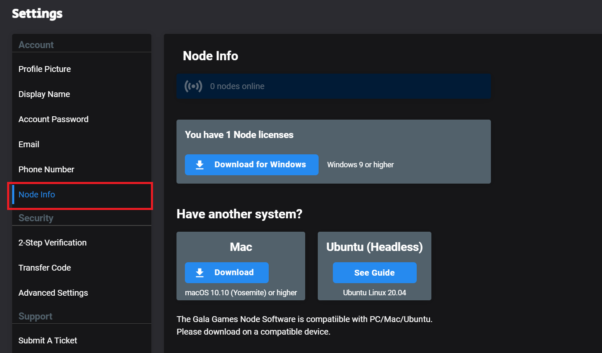
Task: Go to Account Password section
Action: click(x=53, y=119)
